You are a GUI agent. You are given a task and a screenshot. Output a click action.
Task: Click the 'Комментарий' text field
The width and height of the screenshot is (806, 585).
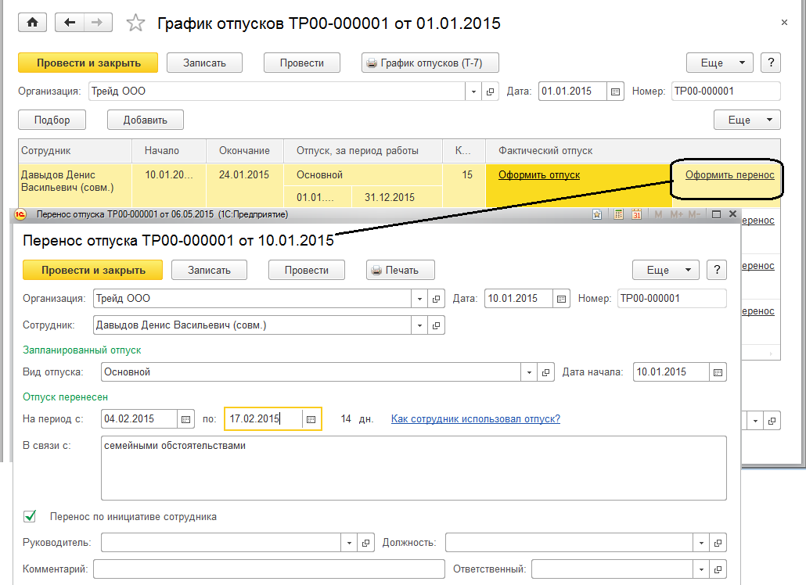pos(268,569)
